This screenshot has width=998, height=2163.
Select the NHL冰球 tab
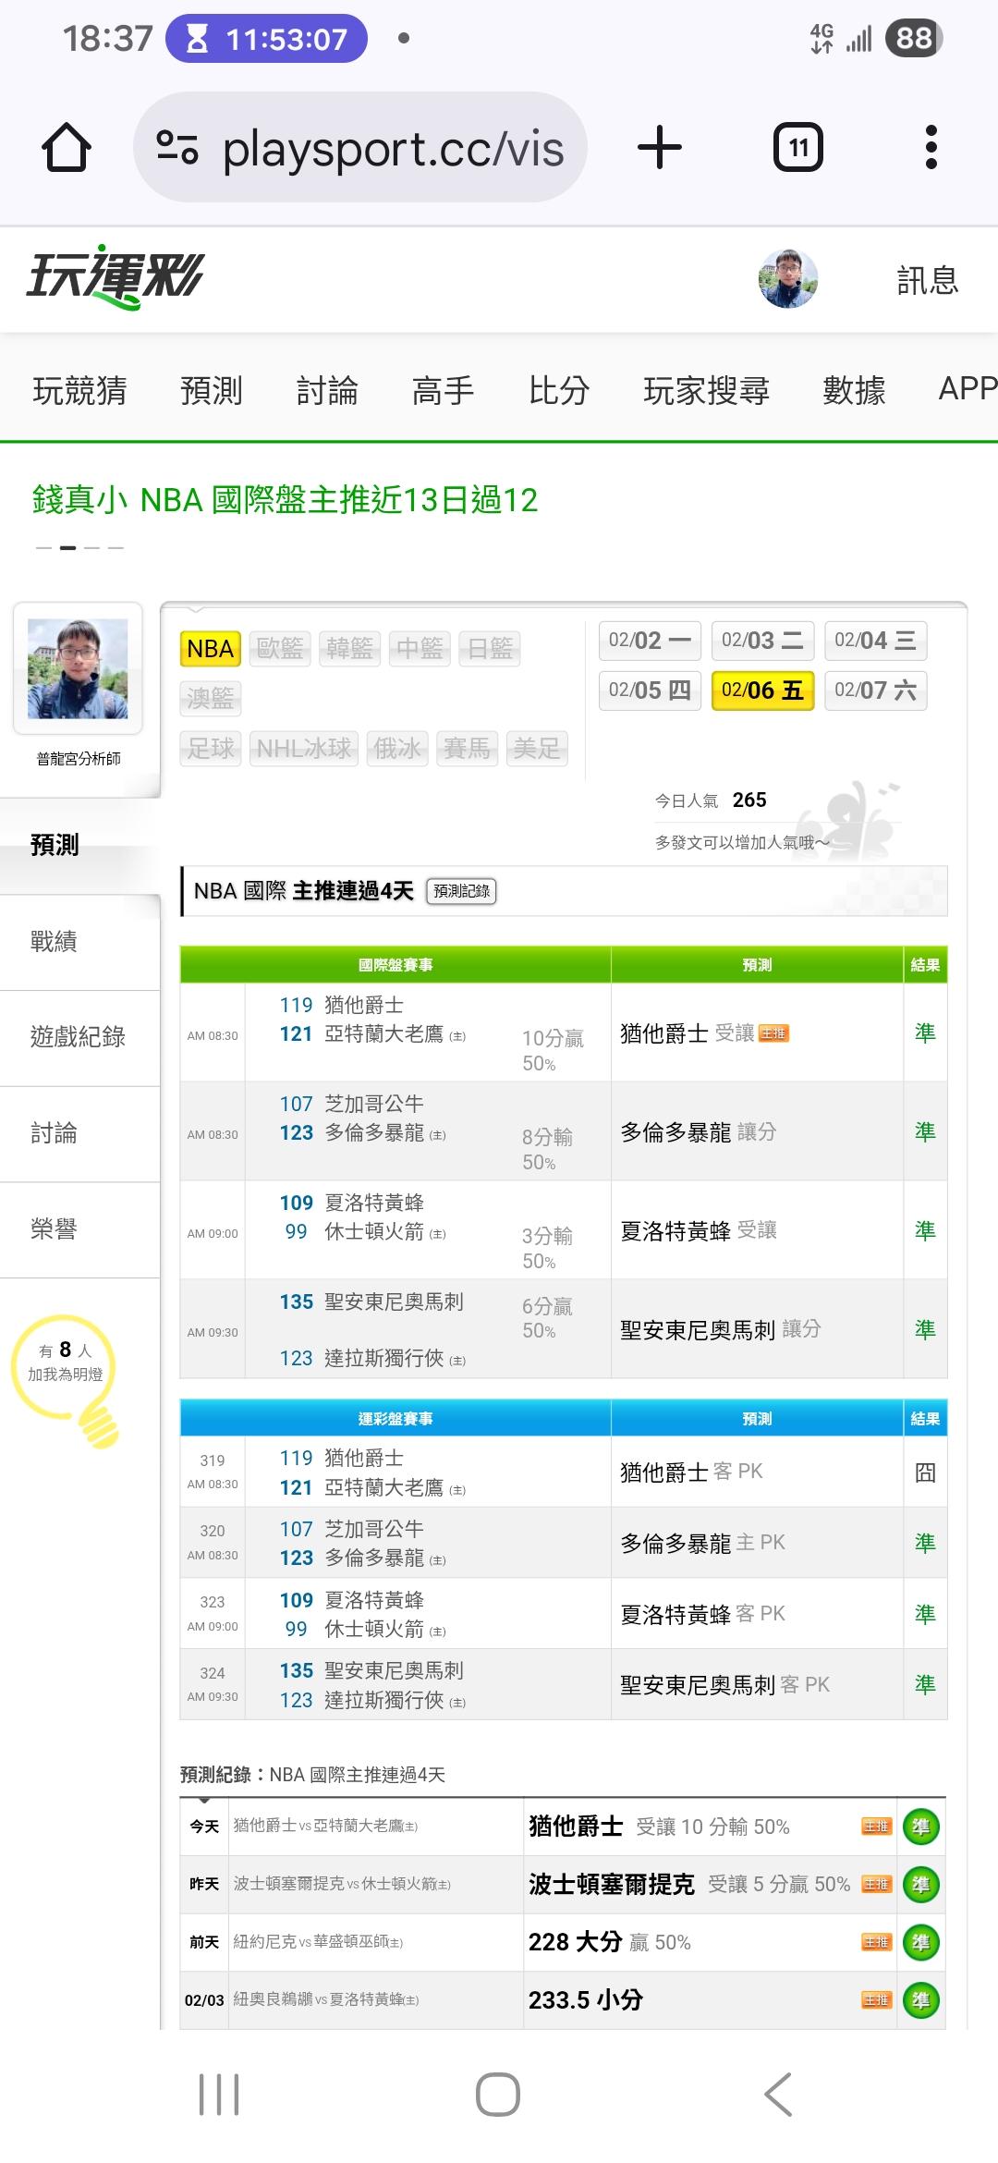(304, 748)
